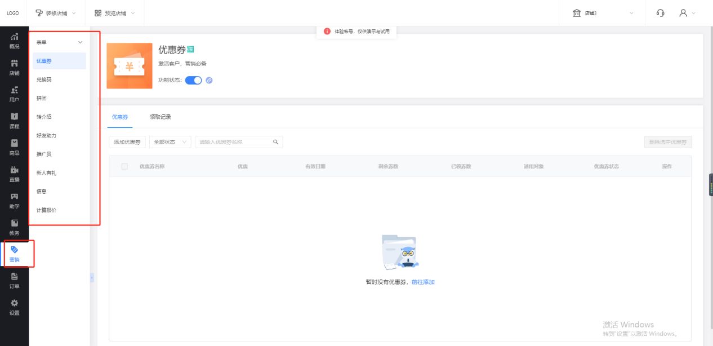Open 直播 live streaming section
The image size is (713, 346).
tap(14, 174)
